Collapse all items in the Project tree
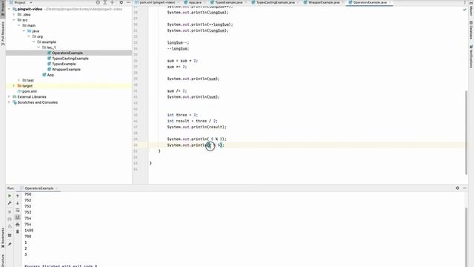The height and width of the screenshot is (267, 474). [113, 2]
